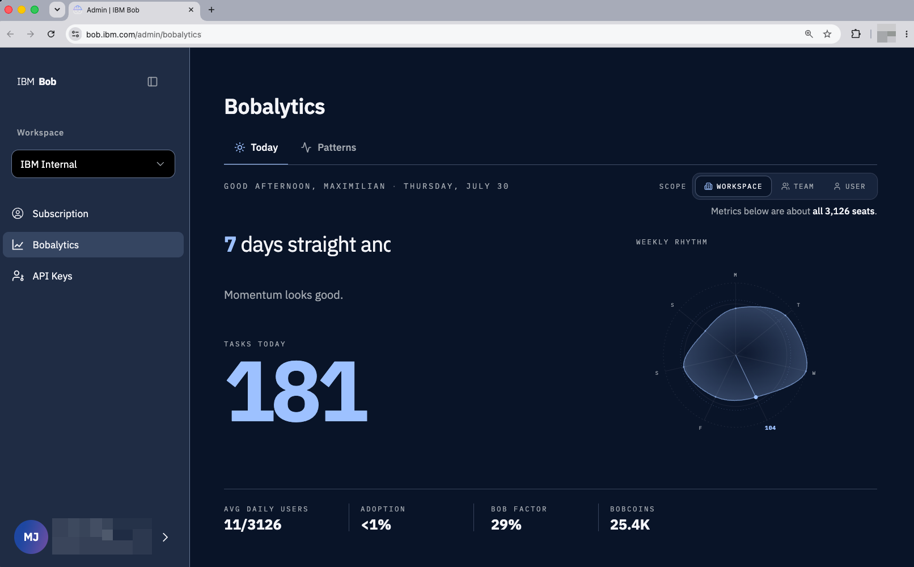The image size is (914, 567).
Task: Click 'all 3,126 seats' text
Action: [844, 211]
